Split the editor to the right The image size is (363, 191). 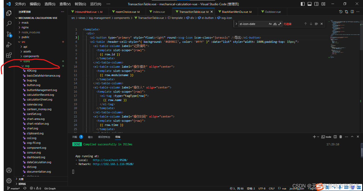(x=353, y=12)
